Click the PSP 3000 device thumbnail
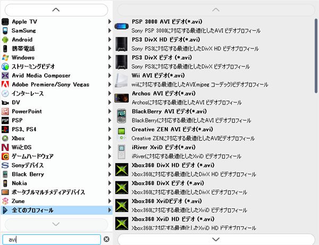Image resolution: width=319 pixels, height=245 pixels. (121, 26)
